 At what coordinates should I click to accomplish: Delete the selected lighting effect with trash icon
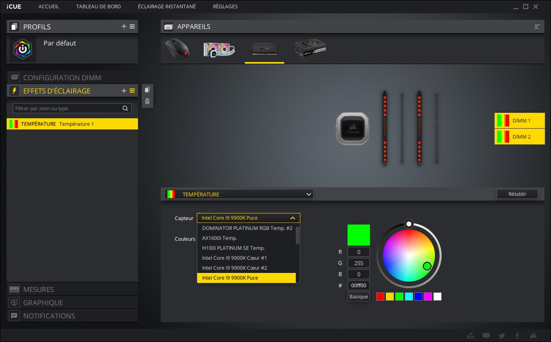(147, 101)
